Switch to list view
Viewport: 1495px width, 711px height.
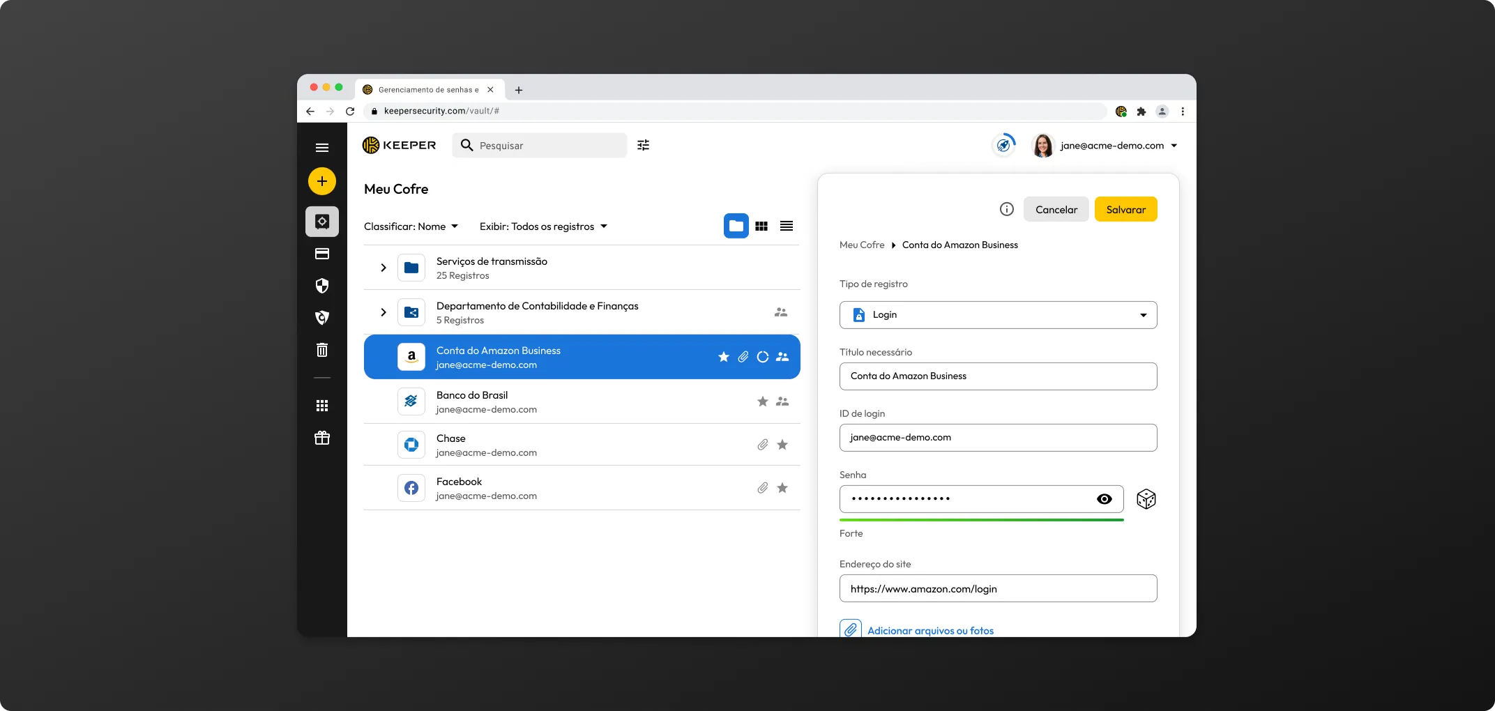point(787,226)
